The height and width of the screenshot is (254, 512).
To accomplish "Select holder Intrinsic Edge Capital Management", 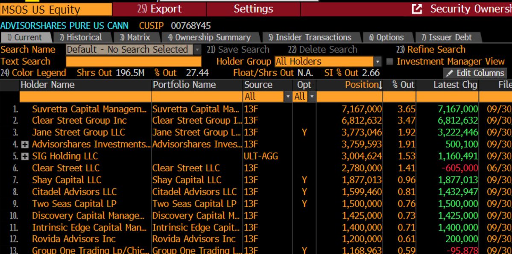I will click(x=90, y=227).
